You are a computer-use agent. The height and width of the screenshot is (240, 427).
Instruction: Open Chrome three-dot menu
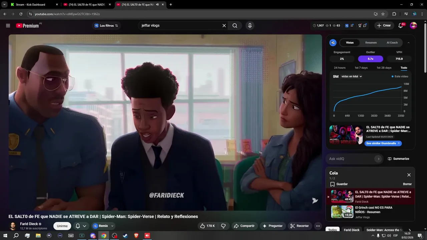click(x=422, y=14)
